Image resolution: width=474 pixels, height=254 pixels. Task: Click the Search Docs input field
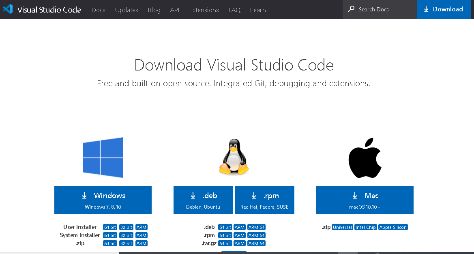[x=377, y=9]
